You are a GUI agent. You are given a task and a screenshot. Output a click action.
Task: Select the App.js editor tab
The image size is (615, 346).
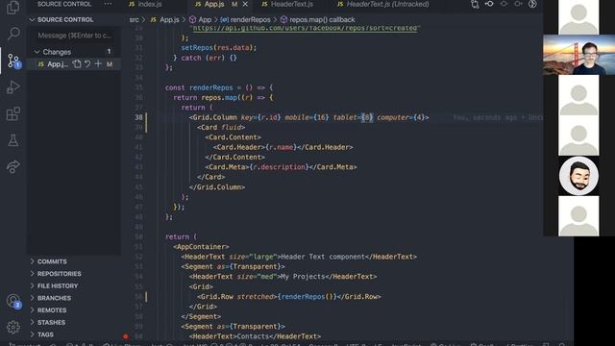[x=215, y=4]
